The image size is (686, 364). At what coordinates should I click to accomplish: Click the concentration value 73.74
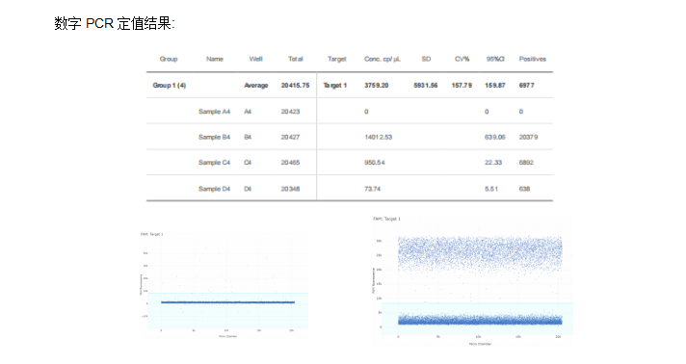click(x=372, y=189)
